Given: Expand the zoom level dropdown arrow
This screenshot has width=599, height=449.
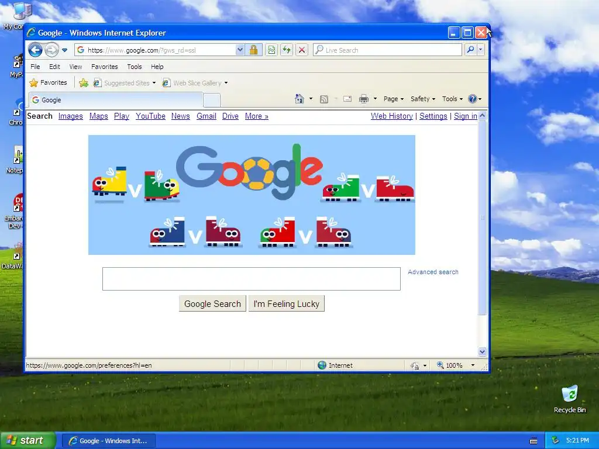Looking at the screenshot, I should (473, 365).
